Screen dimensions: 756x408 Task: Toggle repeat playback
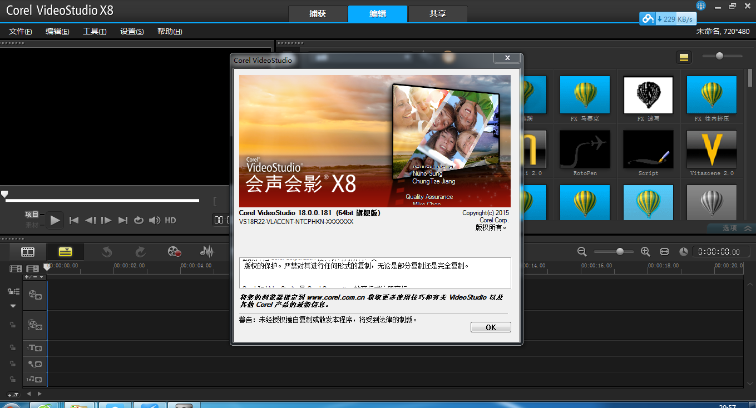139,220
